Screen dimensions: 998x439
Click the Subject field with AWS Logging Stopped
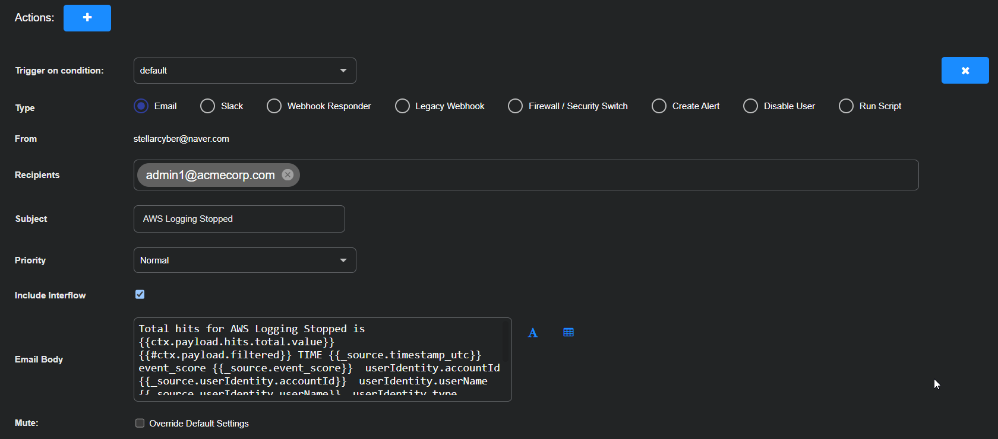point(239,219)
